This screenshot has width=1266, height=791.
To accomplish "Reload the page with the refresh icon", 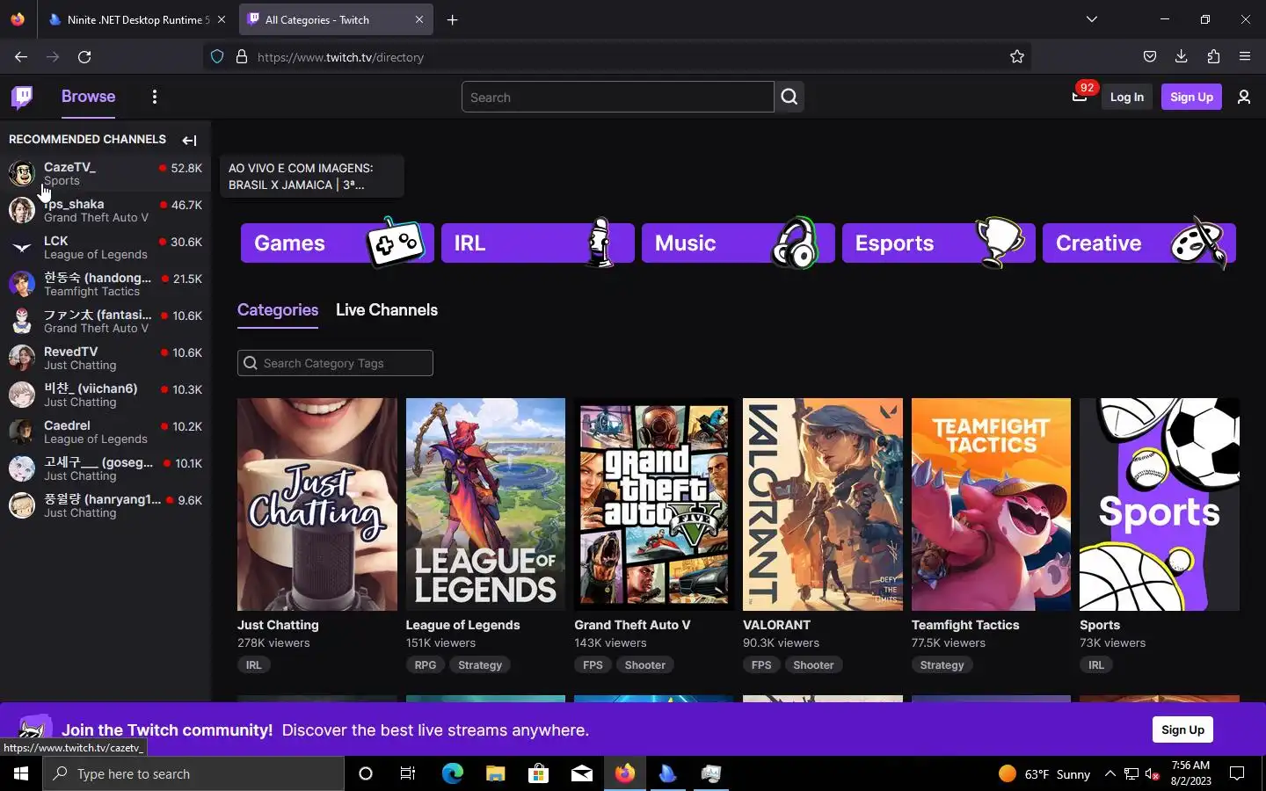I will pos(84,56).
